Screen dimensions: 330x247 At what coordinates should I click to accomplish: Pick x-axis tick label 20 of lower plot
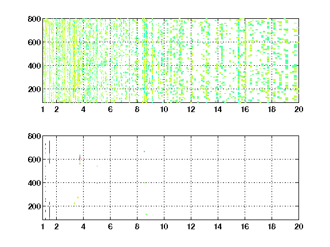click(298, 226)
